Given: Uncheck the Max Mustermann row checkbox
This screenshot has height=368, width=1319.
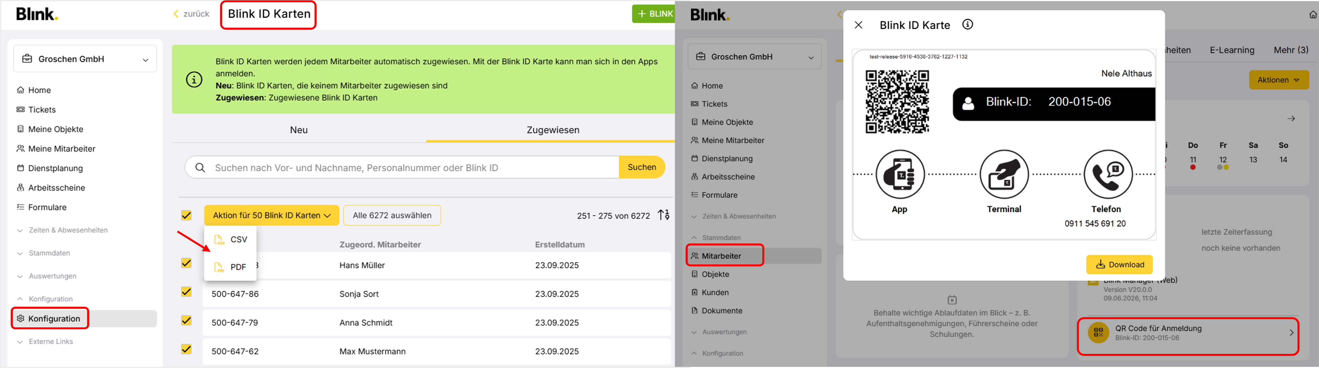Looking at the screenshot, I should point(186,349).
